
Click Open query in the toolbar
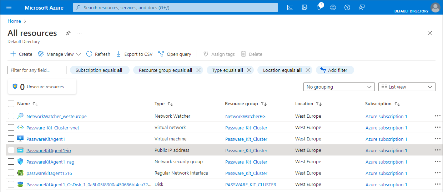point(175,54)
